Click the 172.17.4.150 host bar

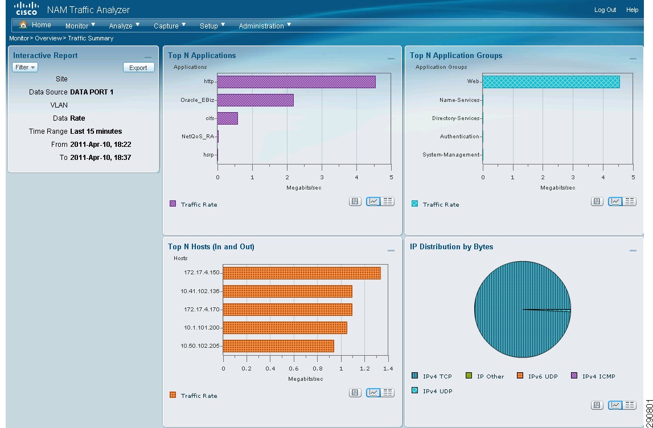[x=302, y=273]
